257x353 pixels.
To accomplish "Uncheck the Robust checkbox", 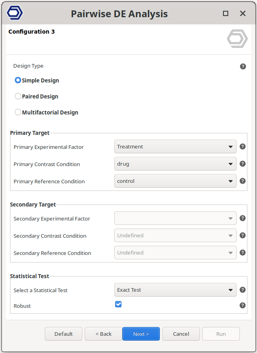I will (118, 305).
